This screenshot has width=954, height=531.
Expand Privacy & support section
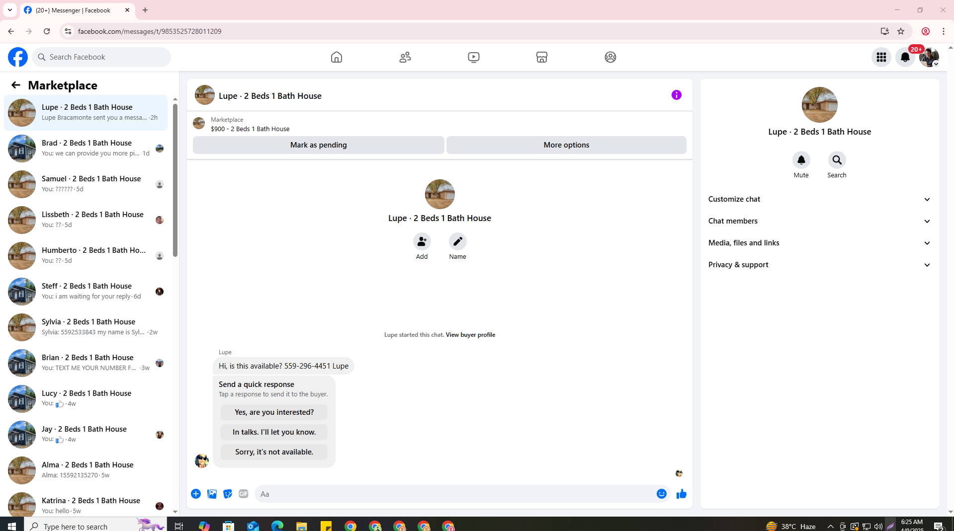(819, 265)
